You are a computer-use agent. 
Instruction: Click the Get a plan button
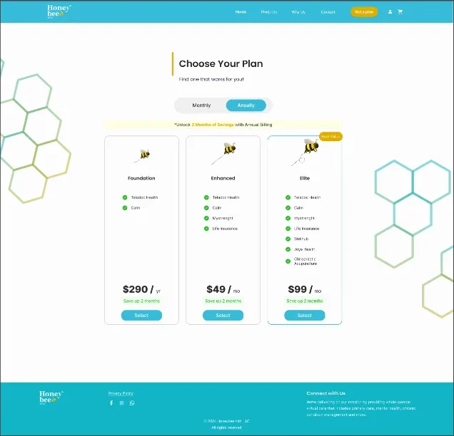coord(364,12)
